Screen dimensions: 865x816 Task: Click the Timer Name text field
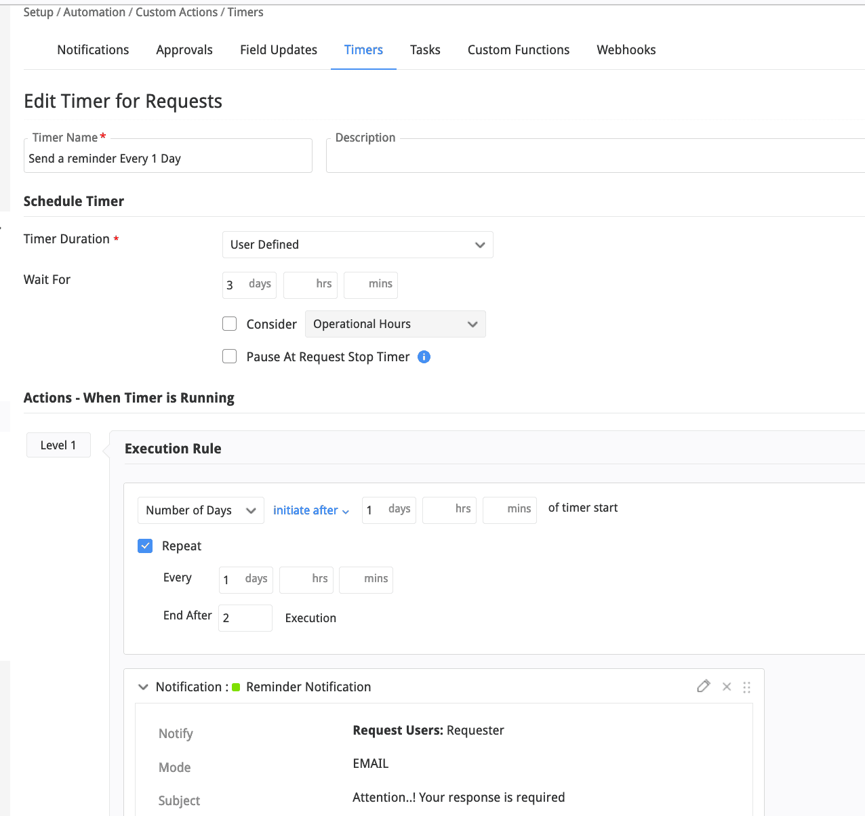click(167, 159)
